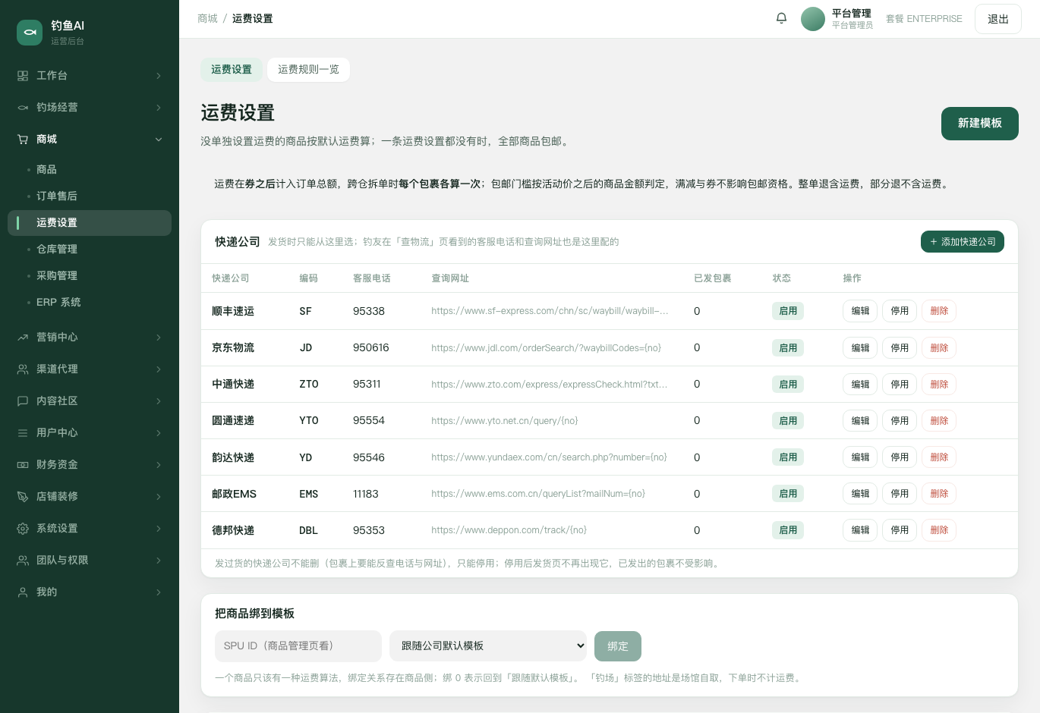Open ERP 系统 in the sidebar

(90, 303)
